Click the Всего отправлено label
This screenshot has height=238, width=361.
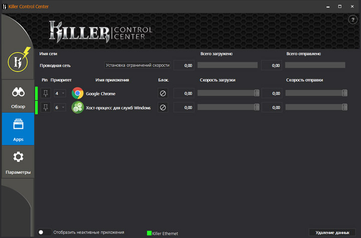[303, 54]
